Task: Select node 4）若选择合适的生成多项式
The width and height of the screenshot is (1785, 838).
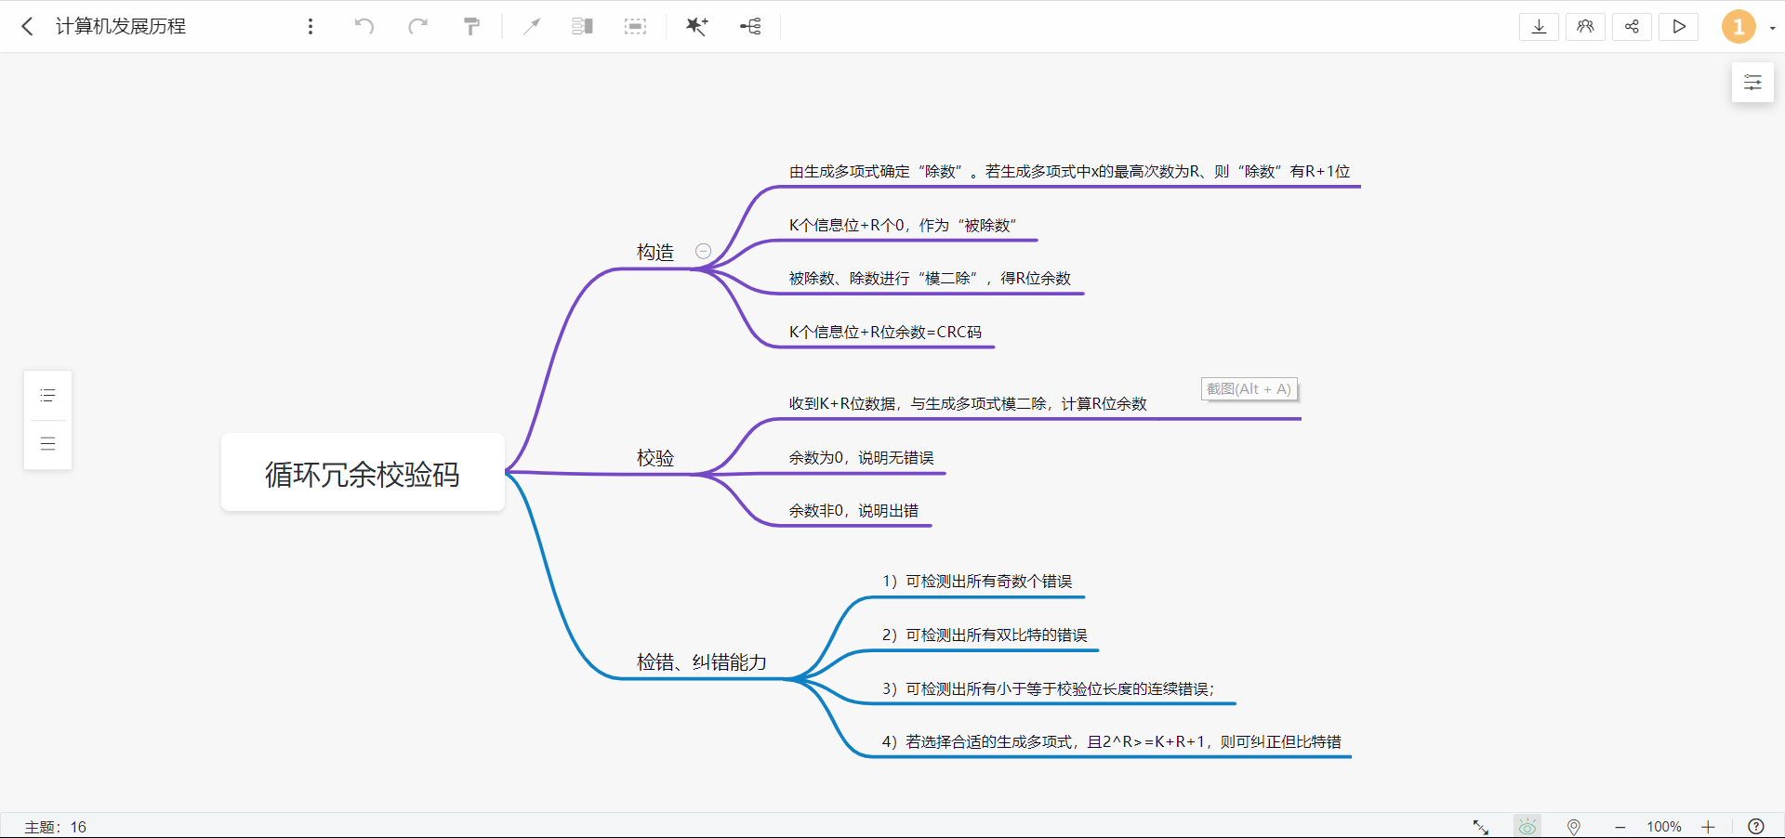Action: point(1112,741)
